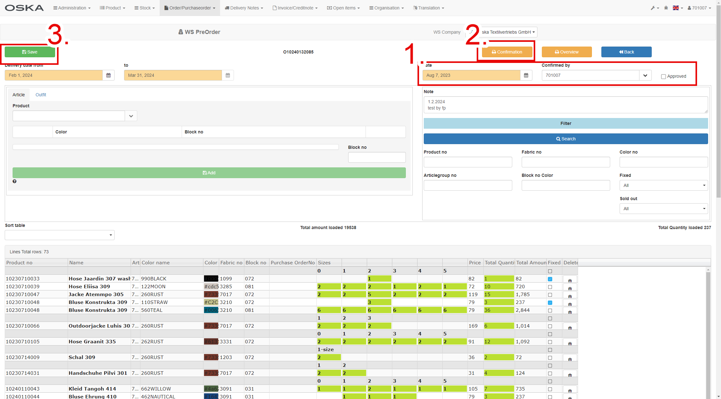Open the confirmation date calendar icon

point(526,75)
